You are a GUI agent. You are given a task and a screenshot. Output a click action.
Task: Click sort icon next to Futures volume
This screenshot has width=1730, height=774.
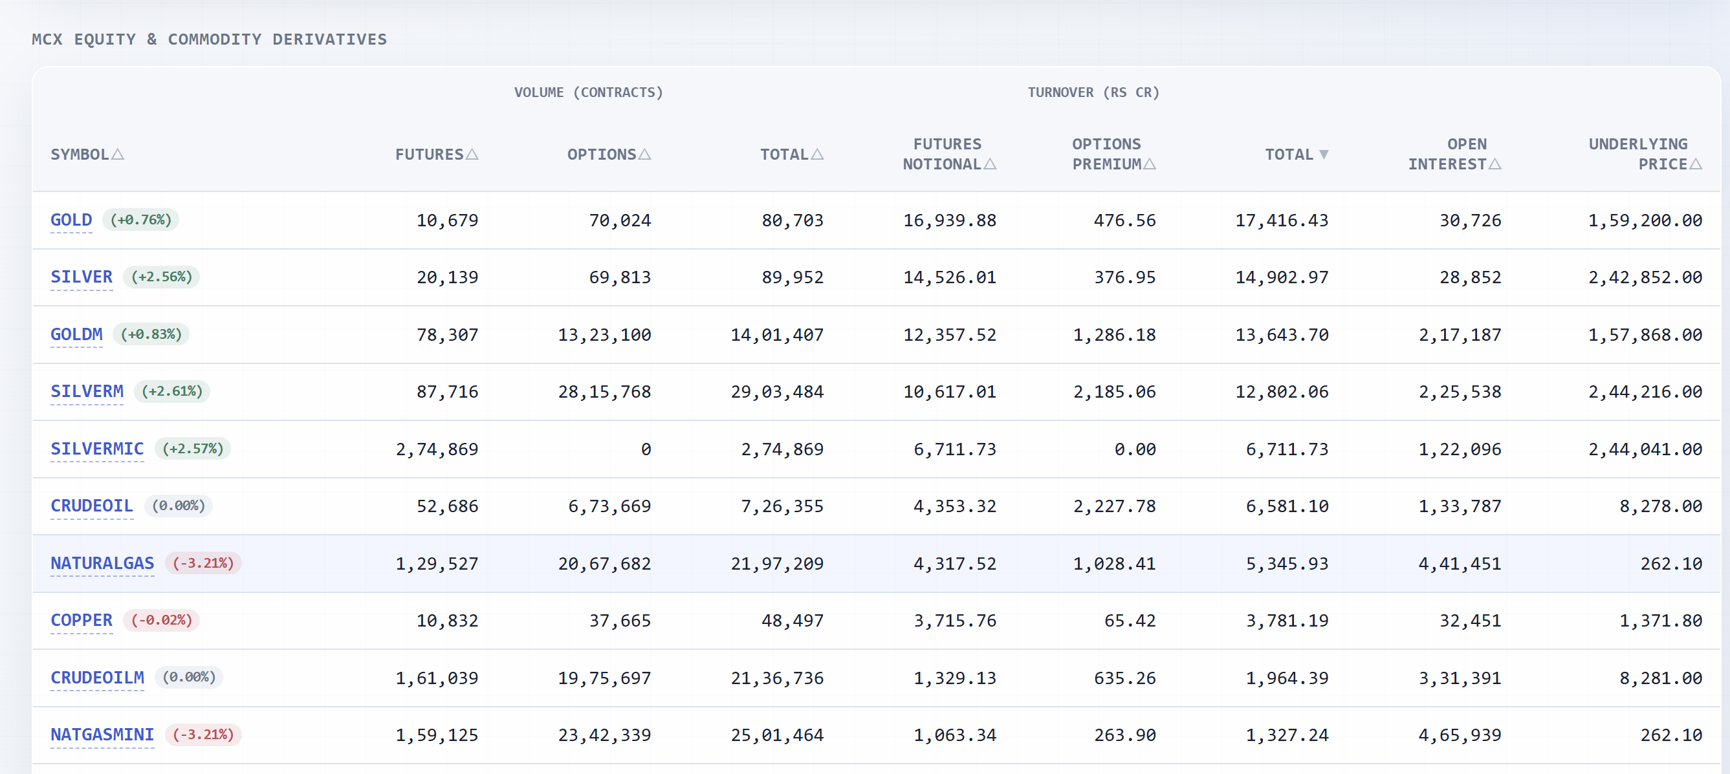(x=472, y=155)
